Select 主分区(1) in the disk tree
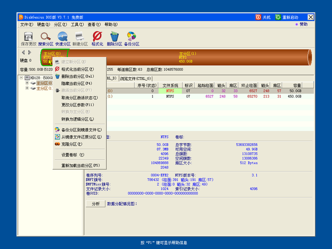This screenshot has width=332, height=249. 44,88
